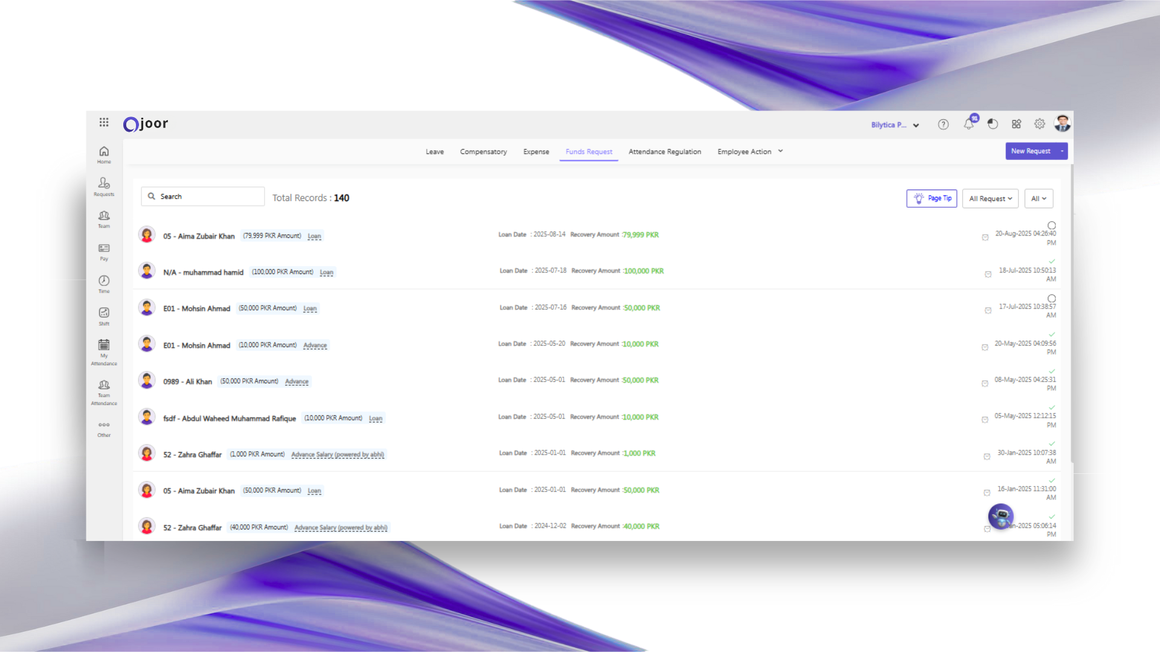The image size is (1160, 652).
Task: Select the circle for Aima Zubair Khan's 79,999 request
Action: pos(1051,226)
